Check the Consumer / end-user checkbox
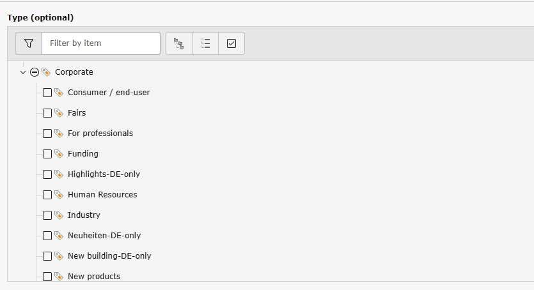 pos(47,93)
